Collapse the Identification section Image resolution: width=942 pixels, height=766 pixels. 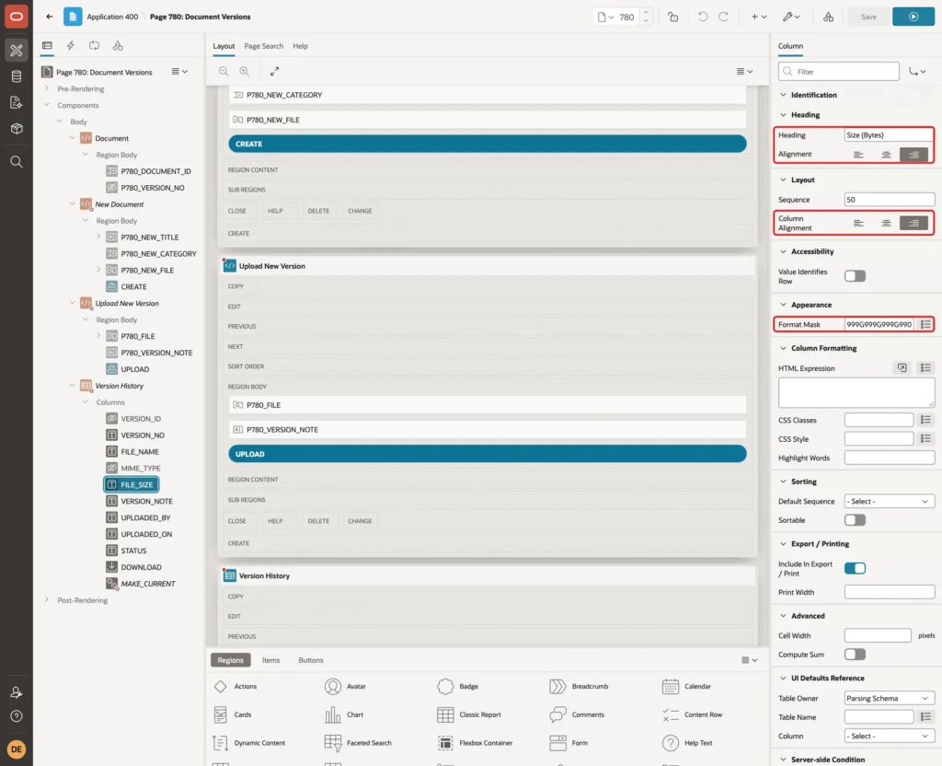(x=783, y=95)
